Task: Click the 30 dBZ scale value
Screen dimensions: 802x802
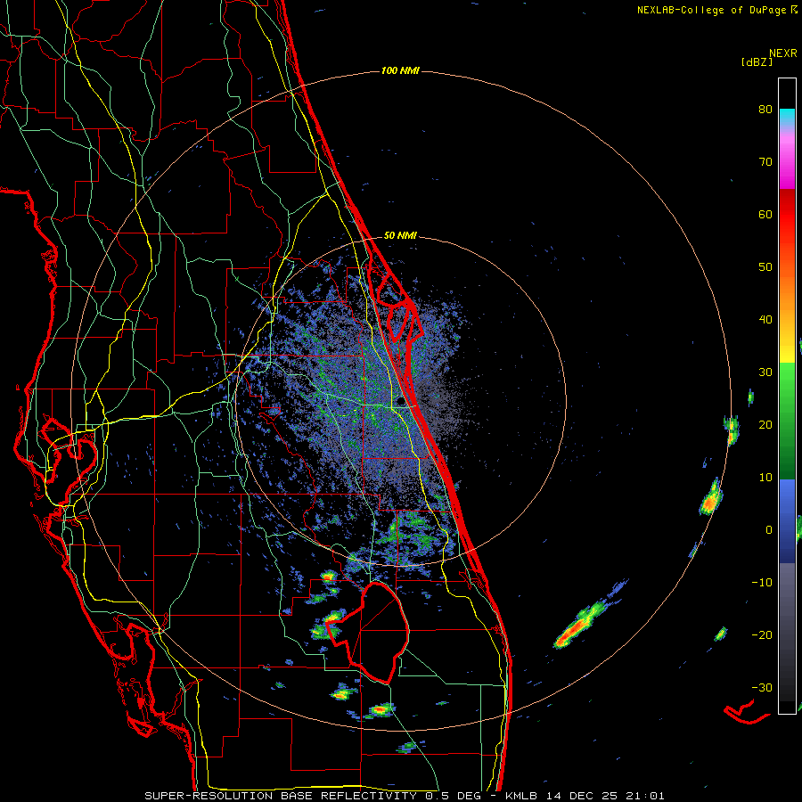Action: [765, 372]
